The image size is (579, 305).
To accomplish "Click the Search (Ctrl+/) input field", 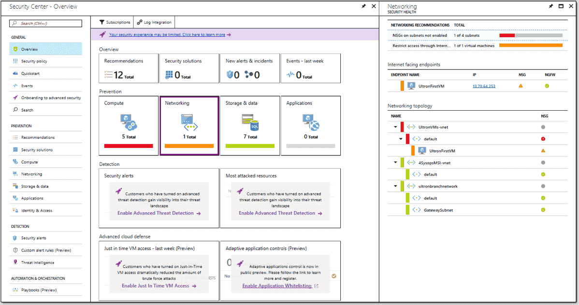I will 46,23.
